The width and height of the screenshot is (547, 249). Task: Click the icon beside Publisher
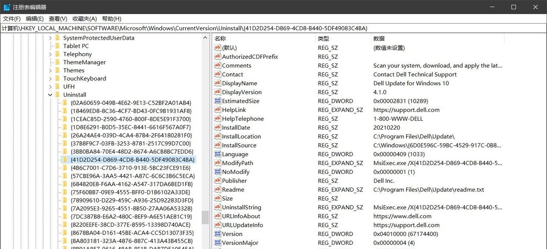(x=218, y=181)
